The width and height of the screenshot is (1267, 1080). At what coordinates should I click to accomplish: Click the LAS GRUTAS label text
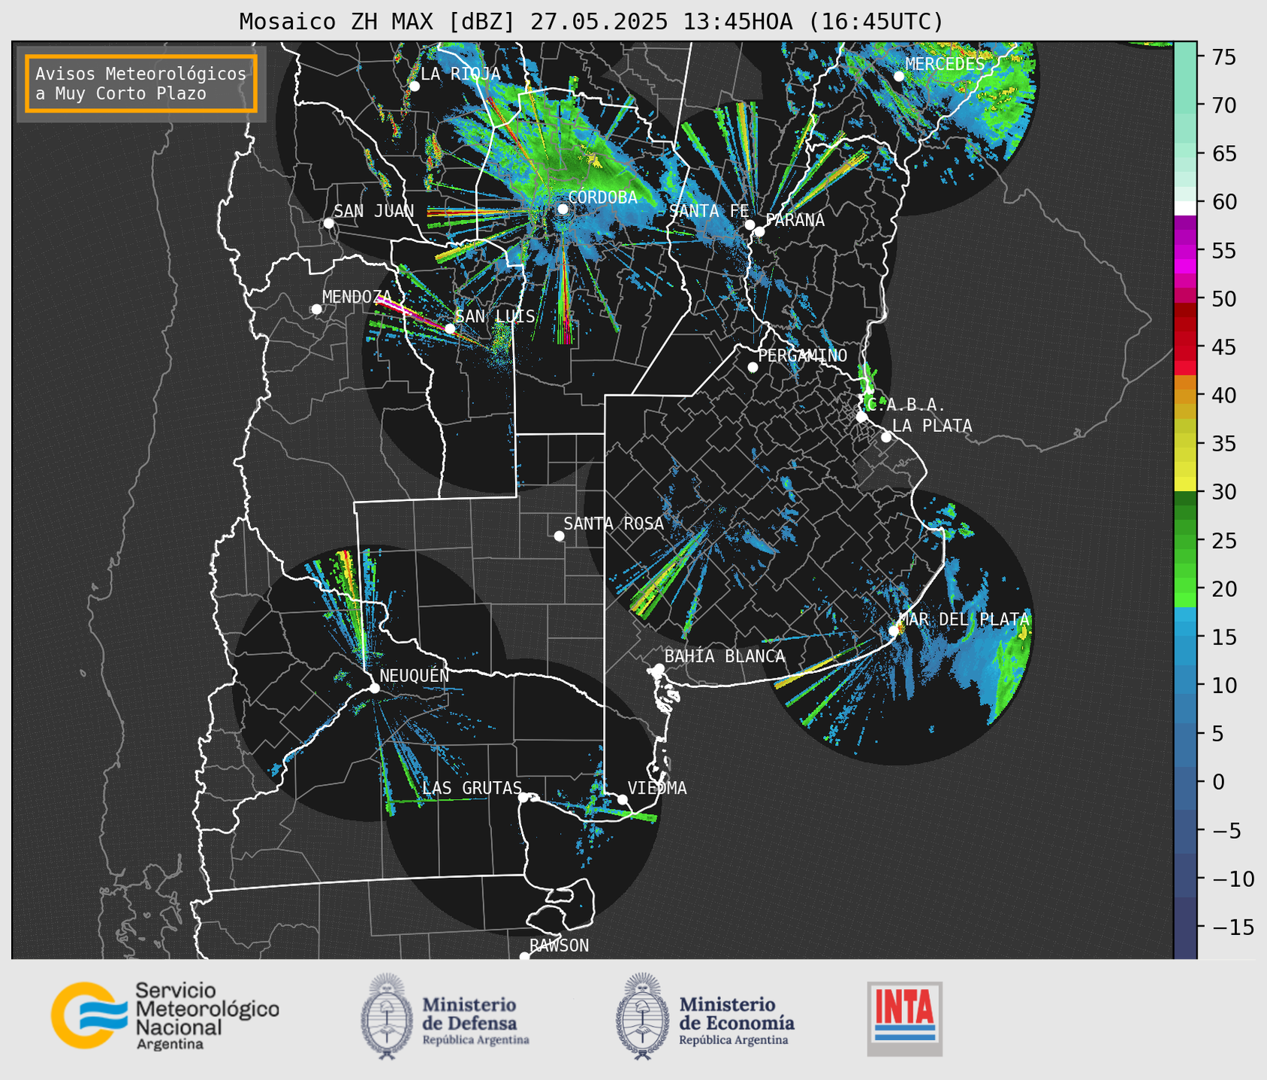click(x=472, y=788)
